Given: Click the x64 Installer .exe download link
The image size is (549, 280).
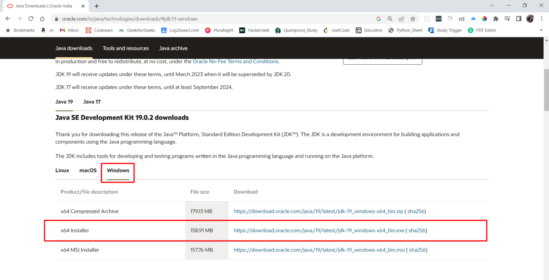Looking at the screenshot, I should coord(319,231).
